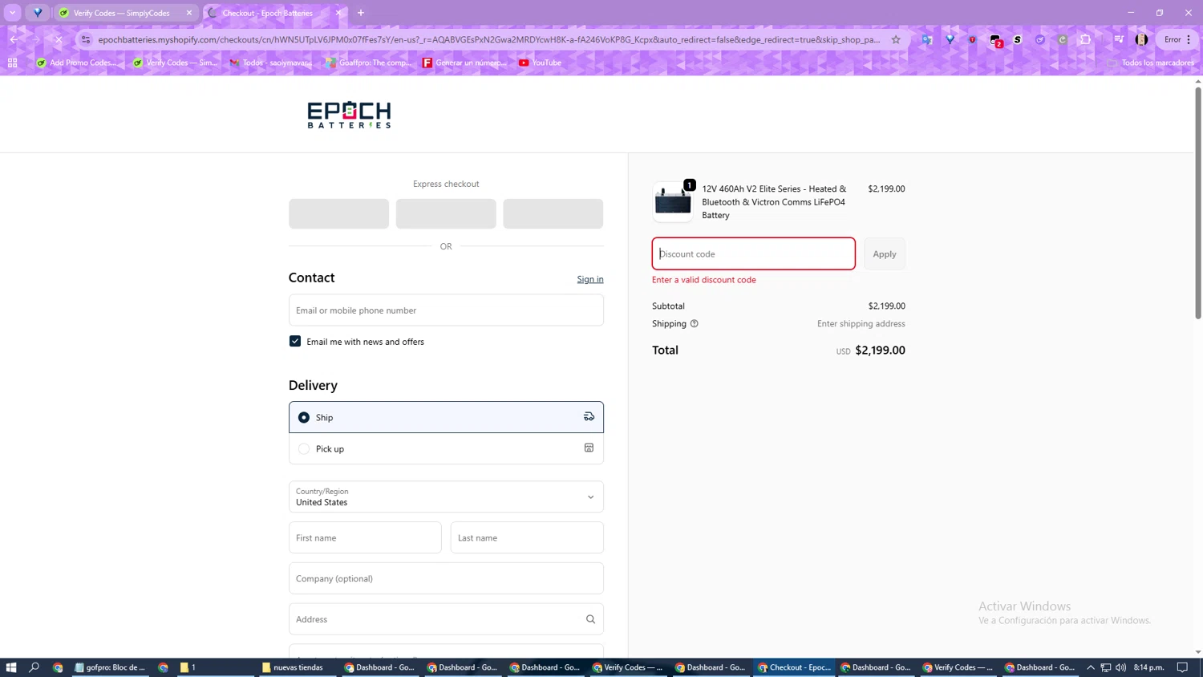Open Windows taskbar search

click(34, 667)
